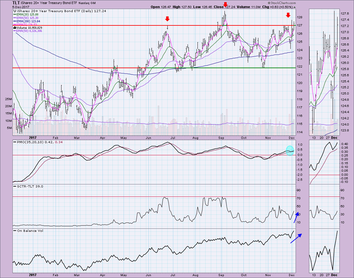The image size is (354, 278).
Task: Click the Nasdaq GM exchange label
Action: (x=87, y=3)
